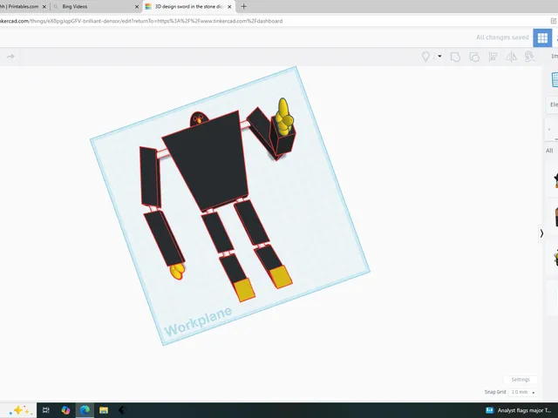This screenshot has height=418, width=558.
Task: Click the Microsoft Edge taskbar icon
Action: tap(85, 410)
